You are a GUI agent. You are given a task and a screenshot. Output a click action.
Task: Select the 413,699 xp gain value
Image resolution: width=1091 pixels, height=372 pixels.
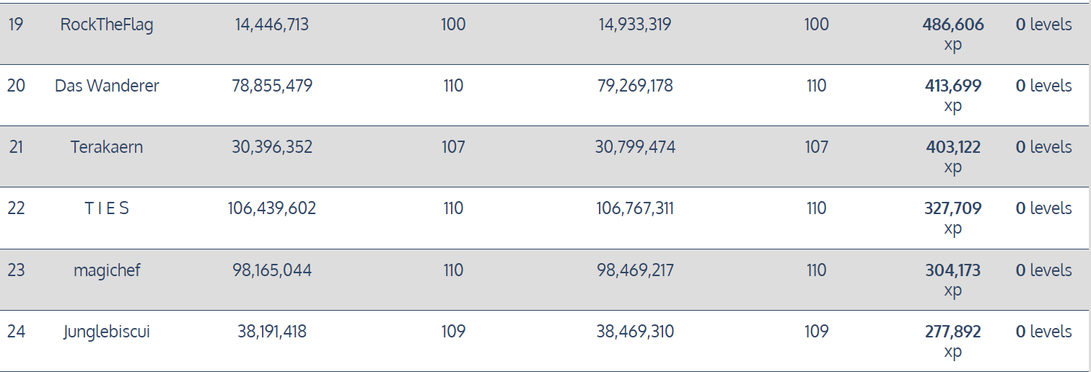(x=953, y=95)
